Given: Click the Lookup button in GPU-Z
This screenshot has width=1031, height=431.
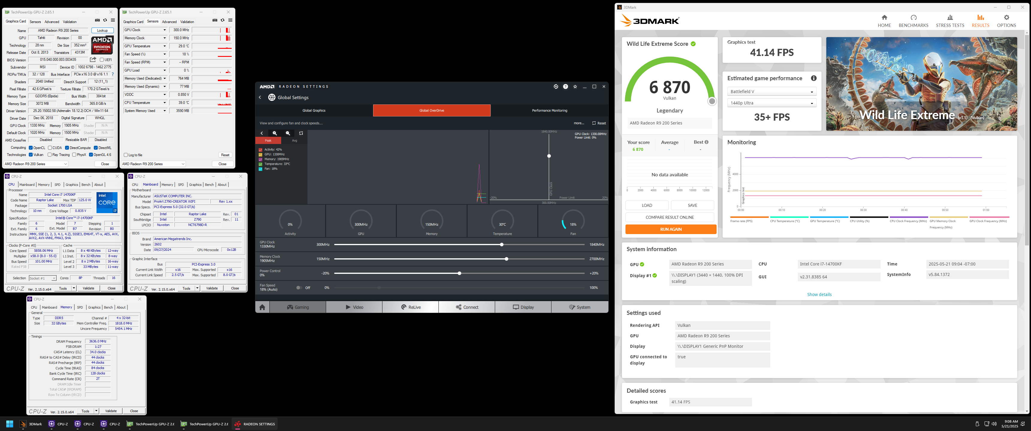Looking at the screenshot, I should [103, 31].
